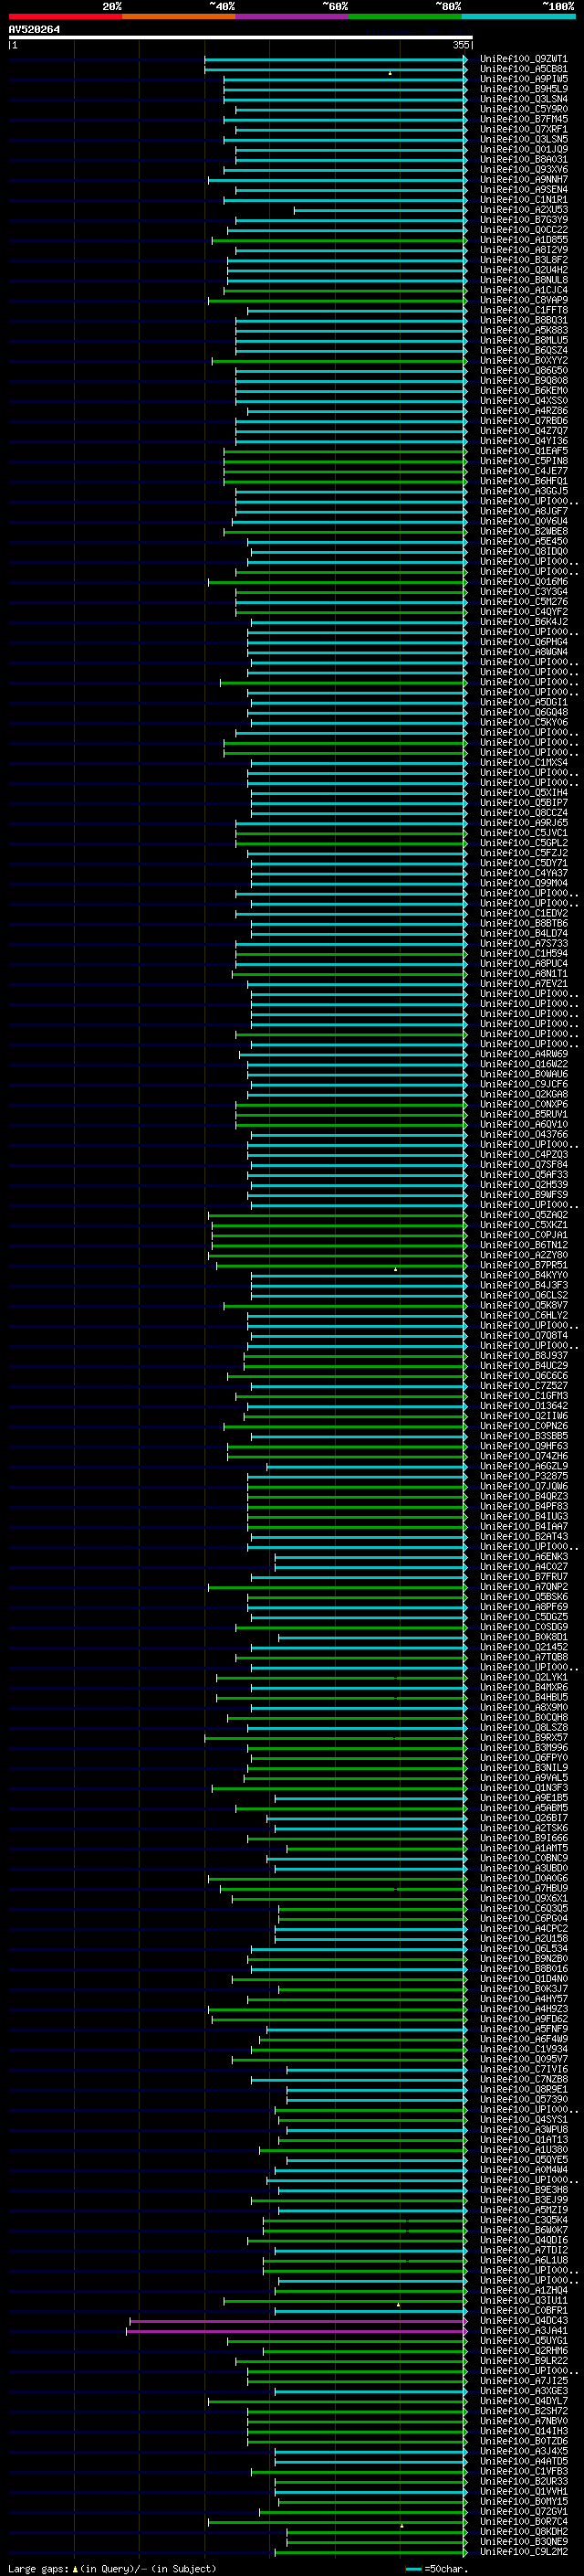This screenshot has width=584, height=2576.
Task: Select hit label UniRef100_A2XU53
Action: coord(523,210)
